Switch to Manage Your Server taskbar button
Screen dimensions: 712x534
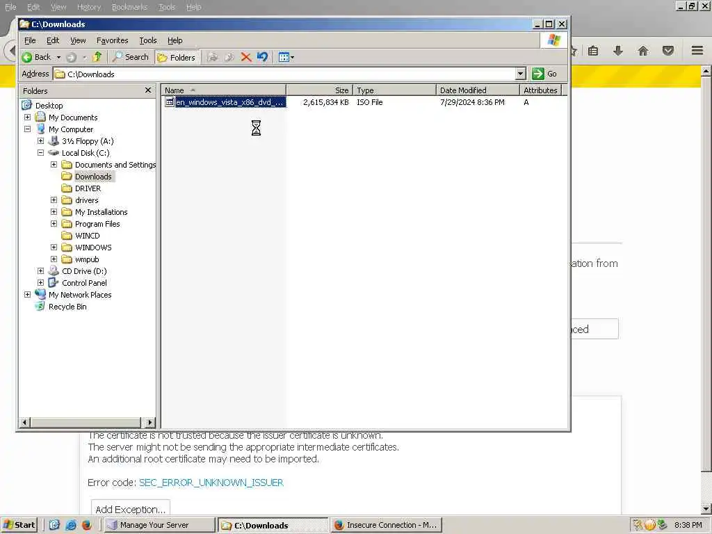[x=159, y=525]
